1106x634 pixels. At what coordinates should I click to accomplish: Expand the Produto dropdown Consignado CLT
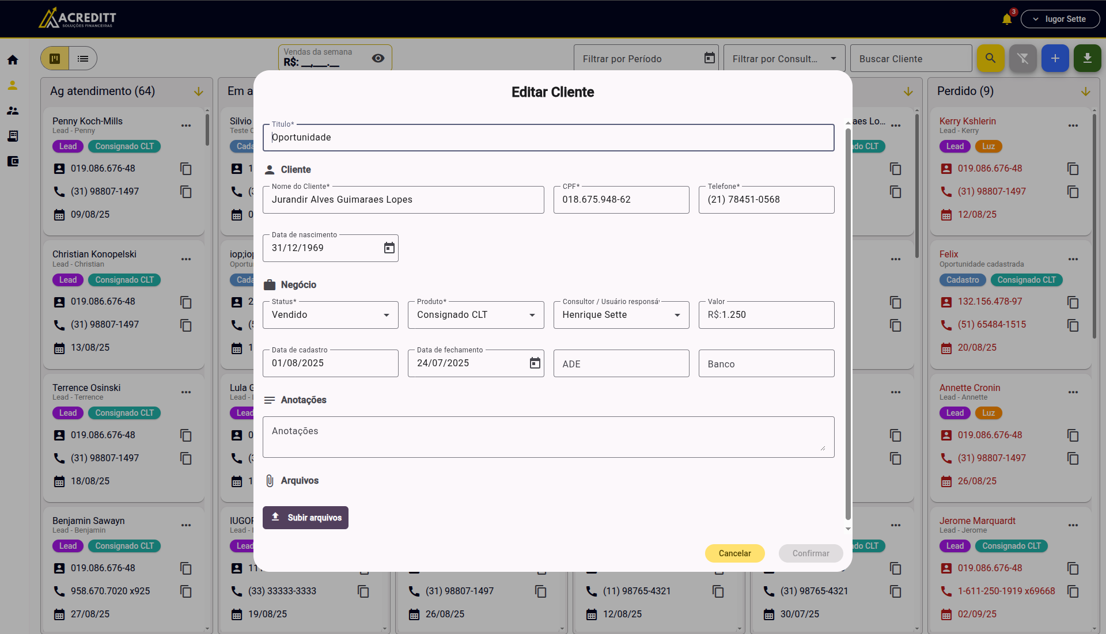coord(475,315)
